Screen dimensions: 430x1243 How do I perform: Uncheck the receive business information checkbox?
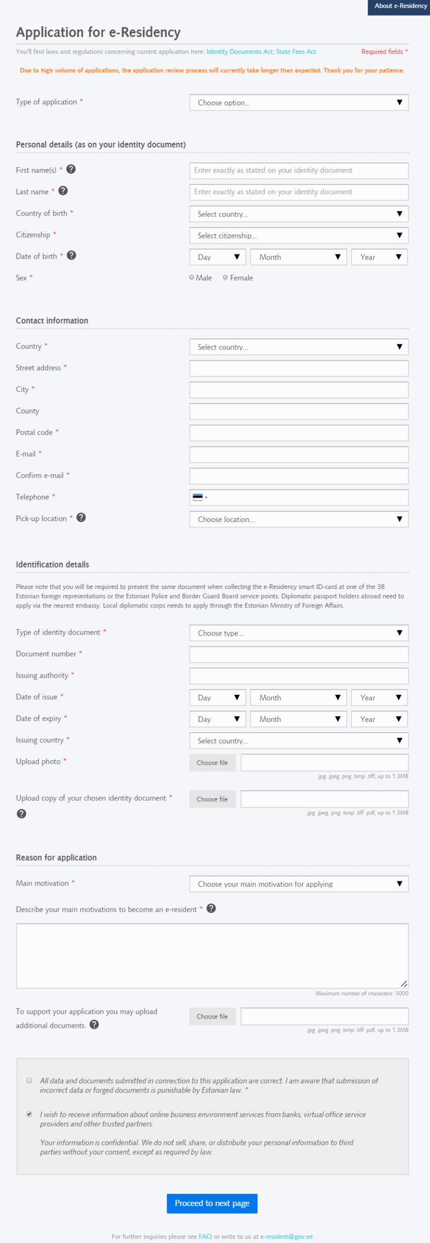coord(30,1114)
